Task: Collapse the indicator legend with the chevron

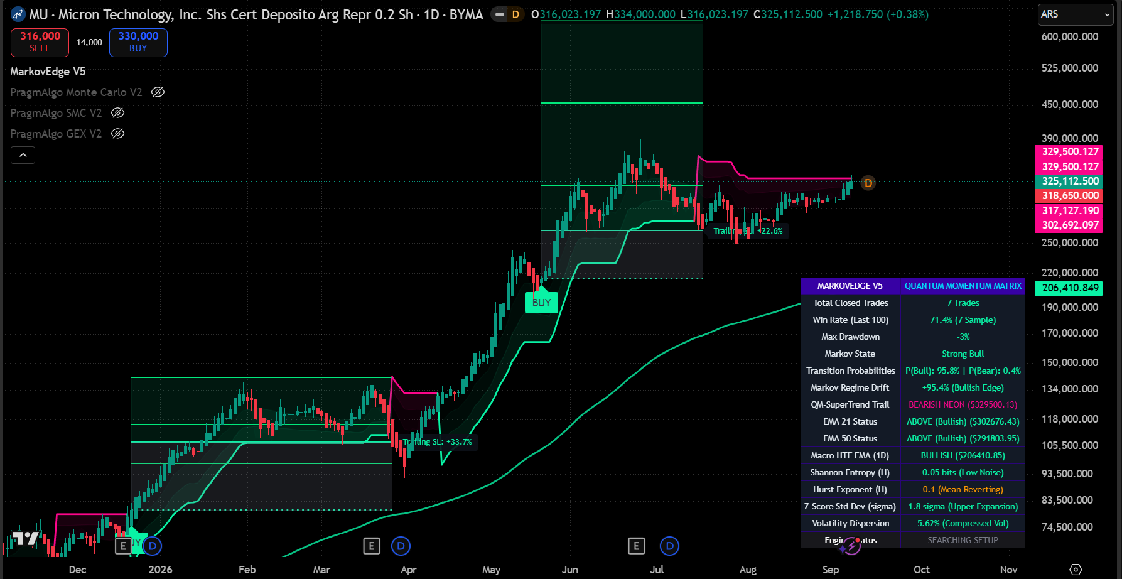Action: click(x=23, y=155)
